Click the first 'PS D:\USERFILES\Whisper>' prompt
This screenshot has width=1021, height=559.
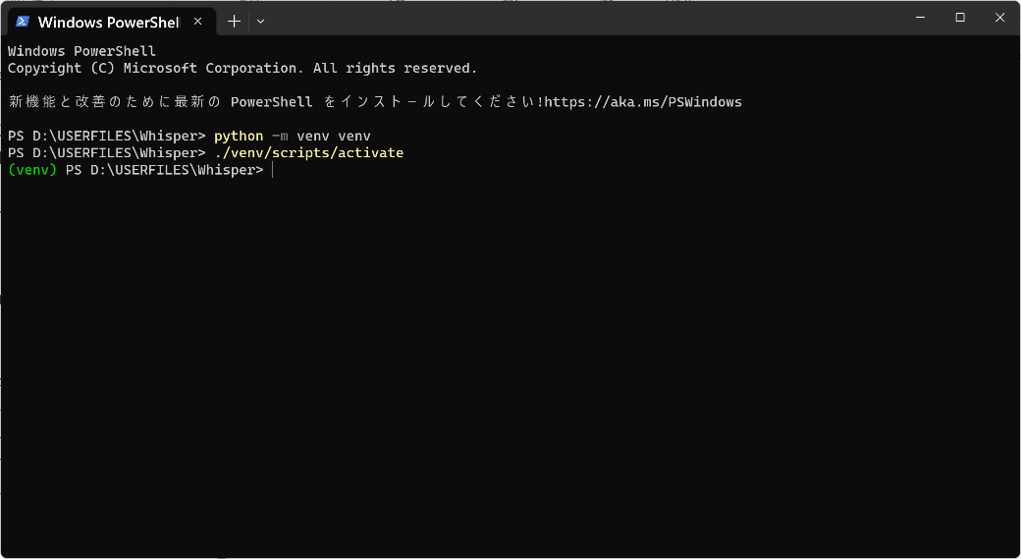[x=107, y=136]
